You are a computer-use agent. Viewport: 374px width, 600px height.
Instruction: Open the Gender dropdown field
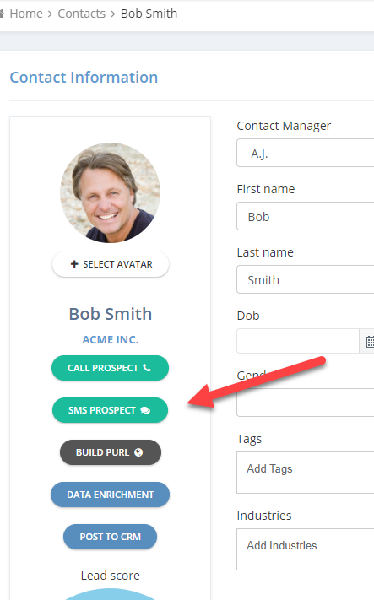(x=305, y=403)
